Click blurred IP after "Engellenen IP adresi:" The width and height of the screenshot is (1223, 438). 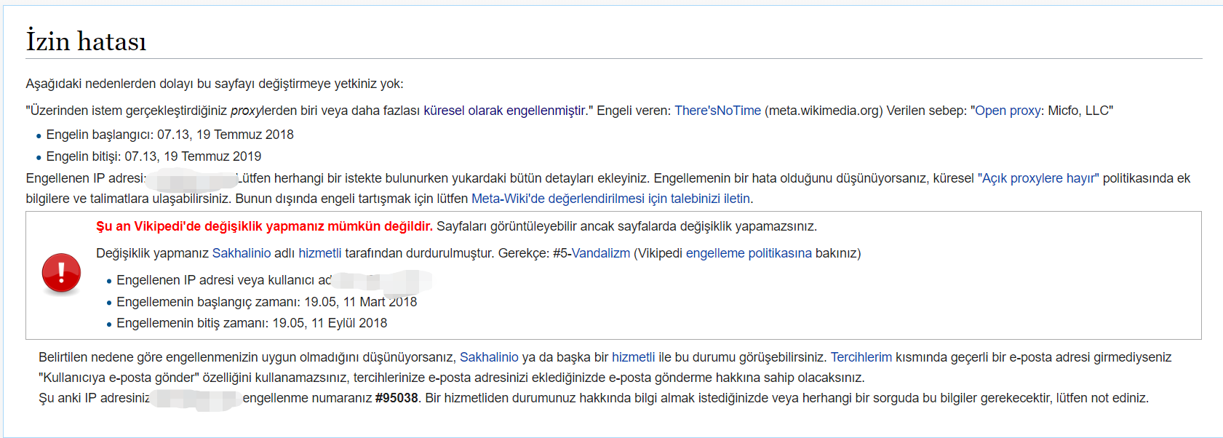tap(192, 179)
